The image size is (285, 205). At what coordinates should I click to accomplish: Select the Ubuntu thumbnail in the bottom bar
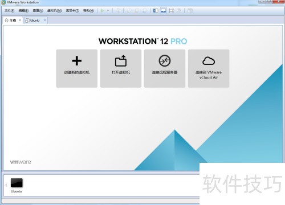click(x=17, y=185)
